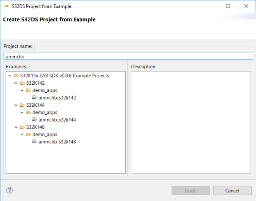Click the ammclib_s32k144 project icon

pos(35,119)
